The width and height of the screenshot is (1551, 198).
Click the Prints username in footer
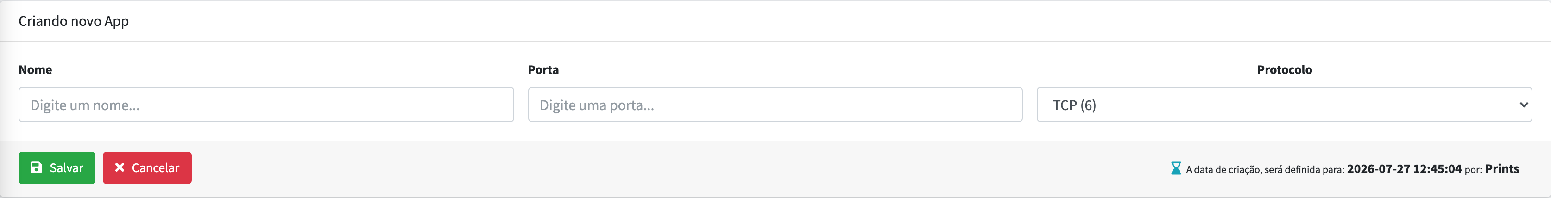pyautogui.click(x=1501, y=169)
